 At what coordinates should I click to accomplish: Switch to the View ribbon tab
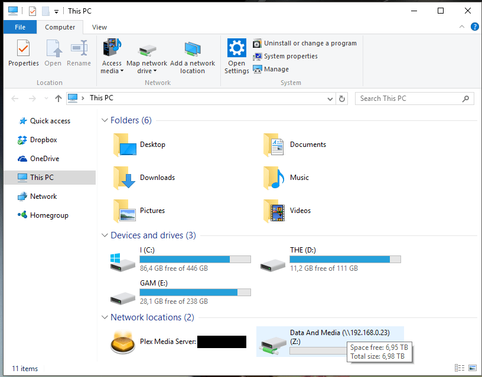99,27
